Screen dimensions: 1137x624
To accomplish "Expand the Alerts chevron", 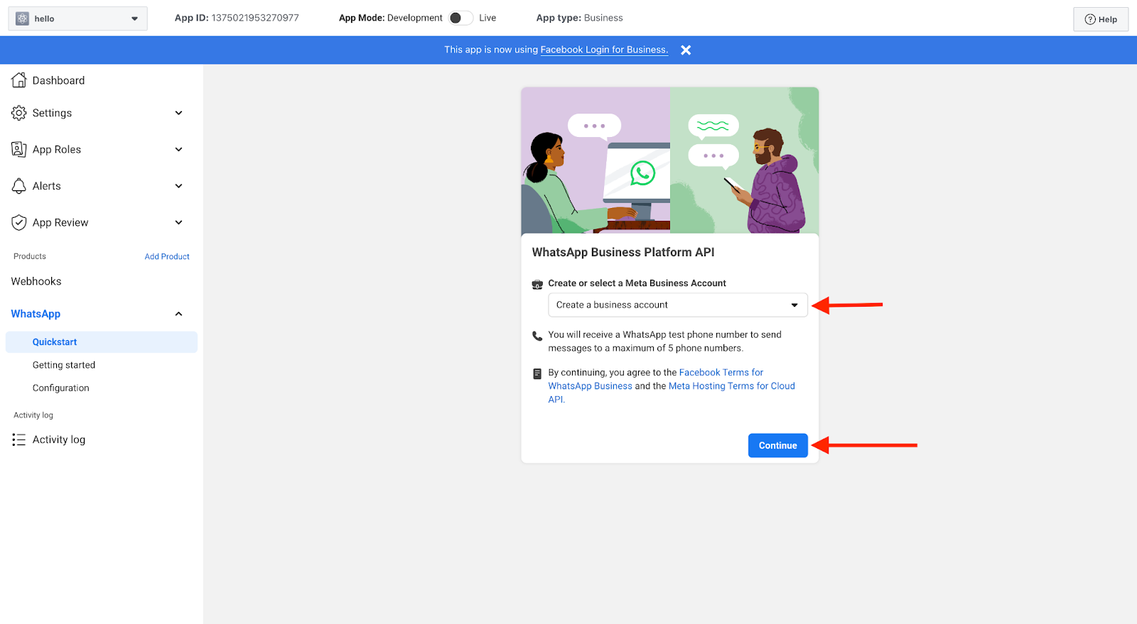I will pos(179,186).
